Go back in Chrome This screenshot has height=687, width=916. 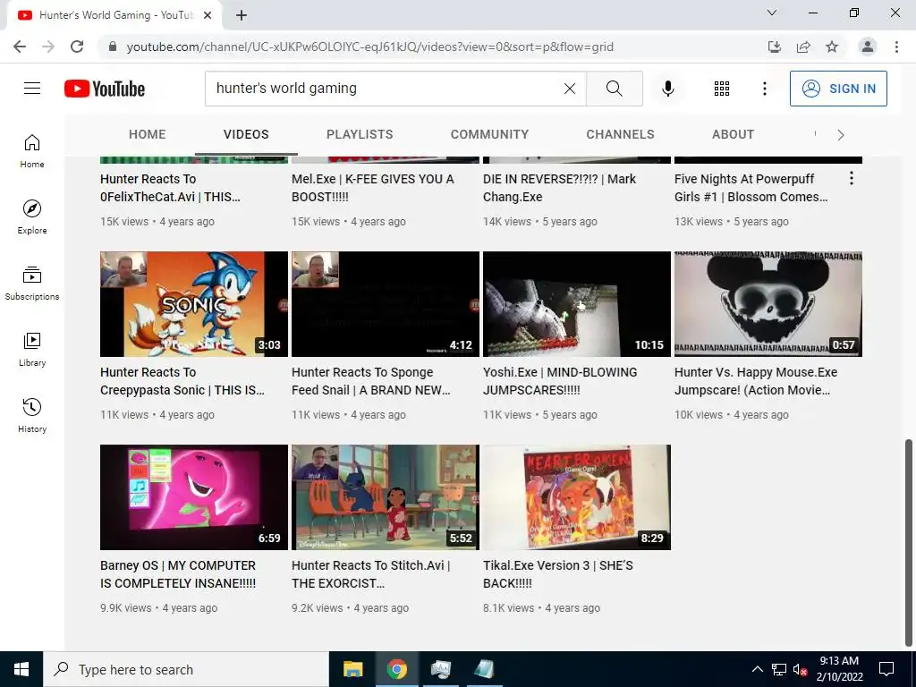pyautogui.click(x=20, y=47)
